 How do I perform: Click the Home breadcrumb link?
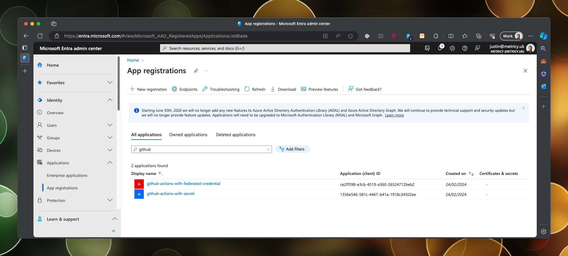[x=133, y=60]
